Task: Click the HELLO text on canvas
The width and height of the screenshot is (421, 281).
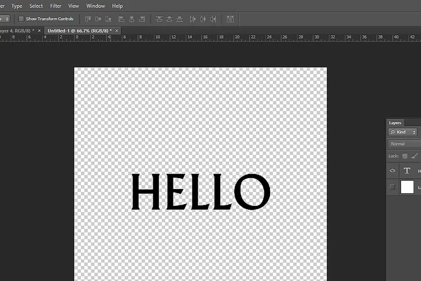Action: (x=200, y=192)
